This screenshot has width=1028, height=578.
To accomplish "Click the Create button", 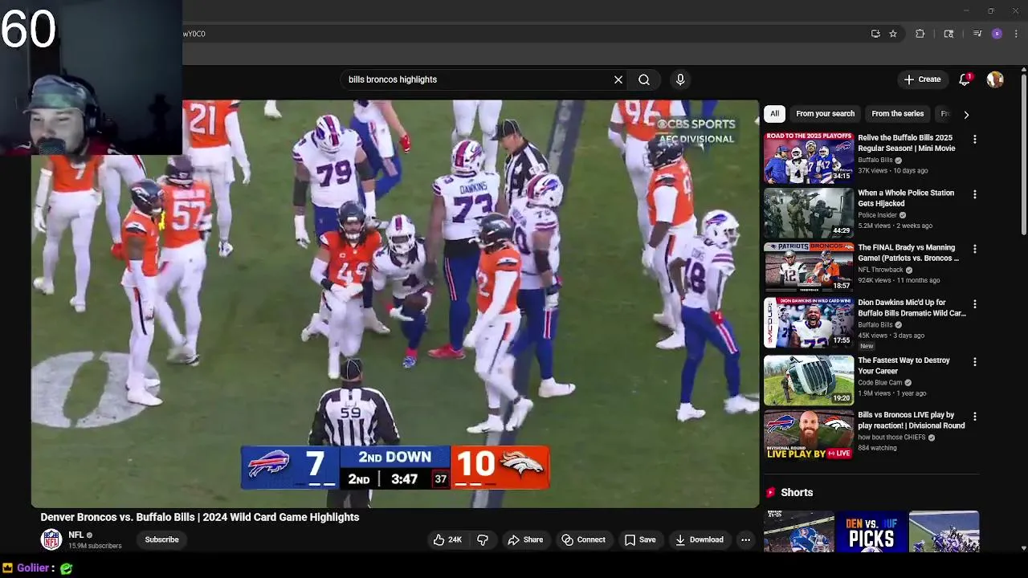I will click(922, 79).
